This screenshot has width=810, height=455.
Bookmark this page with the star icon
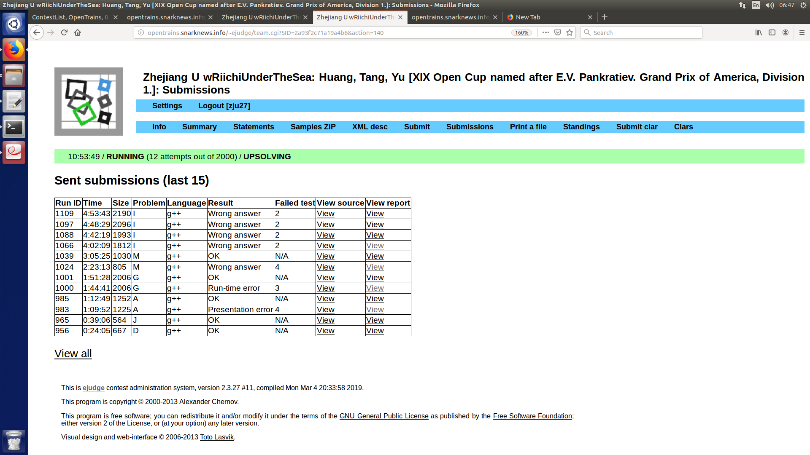(570, 32)
